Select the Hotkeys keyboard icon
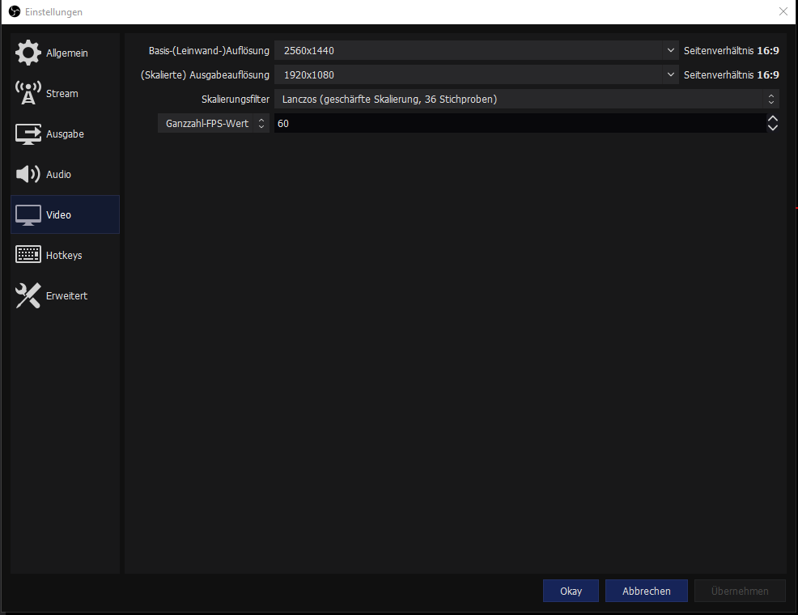 (28, 255)
